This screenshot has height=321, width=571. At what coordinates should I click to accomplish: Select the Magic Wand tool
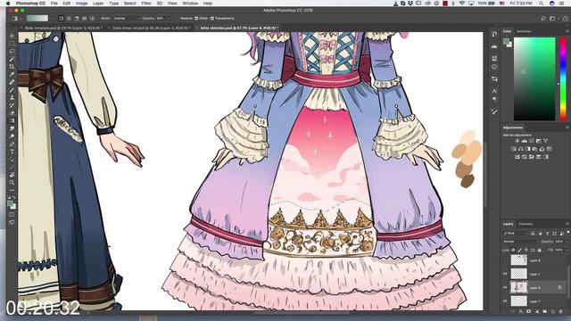point(12,59)
